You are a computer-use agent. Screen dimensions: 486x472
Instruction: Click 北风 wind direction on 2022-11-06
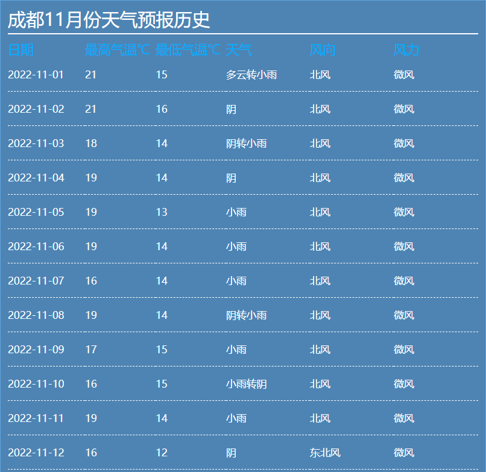[x=320, y=247]
